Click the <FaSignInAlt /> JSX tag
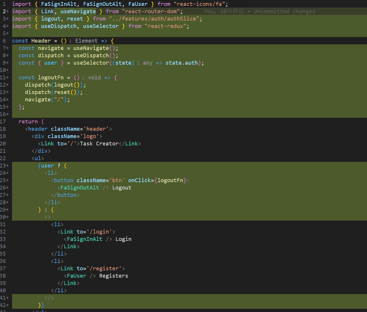The width and height of the screenshot is (367, 312). click(88, 239)
